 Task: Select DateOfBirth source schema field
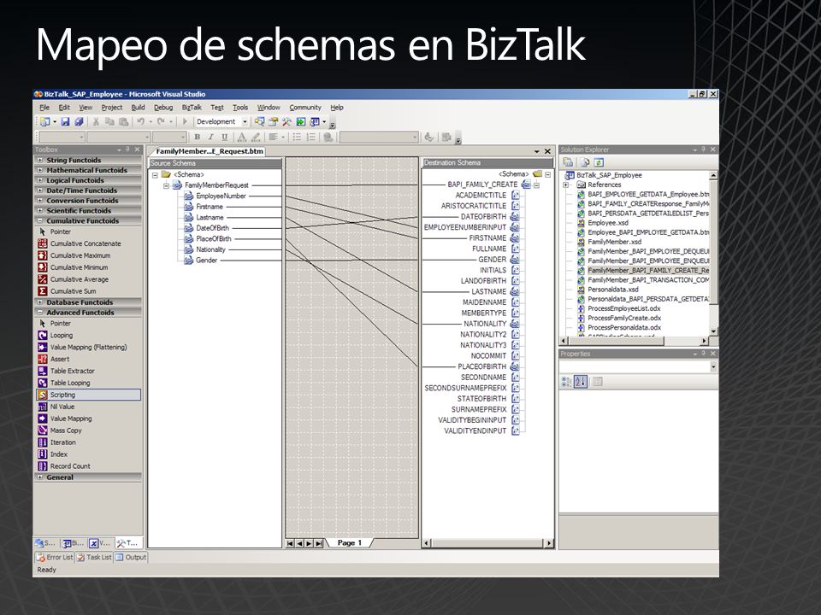(x=212, y=228)
